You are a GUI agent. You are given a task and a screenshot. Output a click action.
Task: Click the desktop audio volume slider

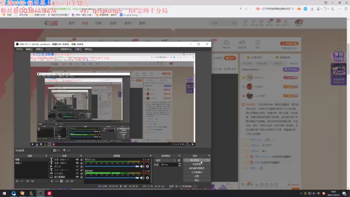tap(112, 178)
